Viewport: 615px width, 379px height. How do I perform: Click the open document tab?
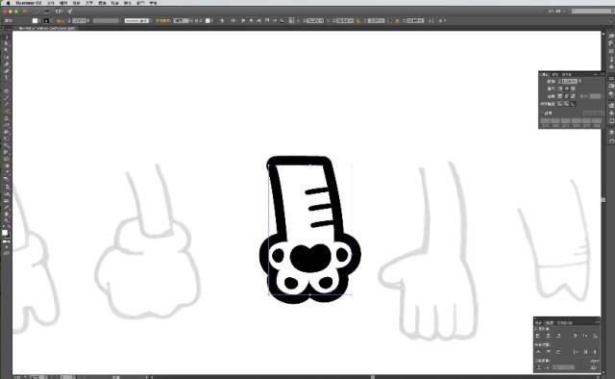(x=47, y=28)
